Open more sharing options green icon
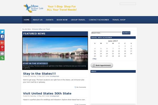The width and height of the screenshot is (158, 105). tap(2, 58)
